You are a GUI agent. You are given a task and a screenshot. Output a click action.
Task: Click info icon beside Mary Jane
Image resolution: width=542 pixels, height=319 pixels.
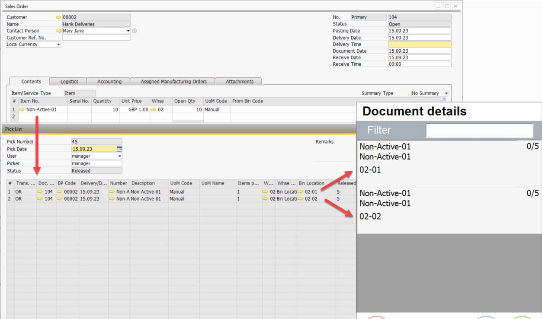pos(134,31)
